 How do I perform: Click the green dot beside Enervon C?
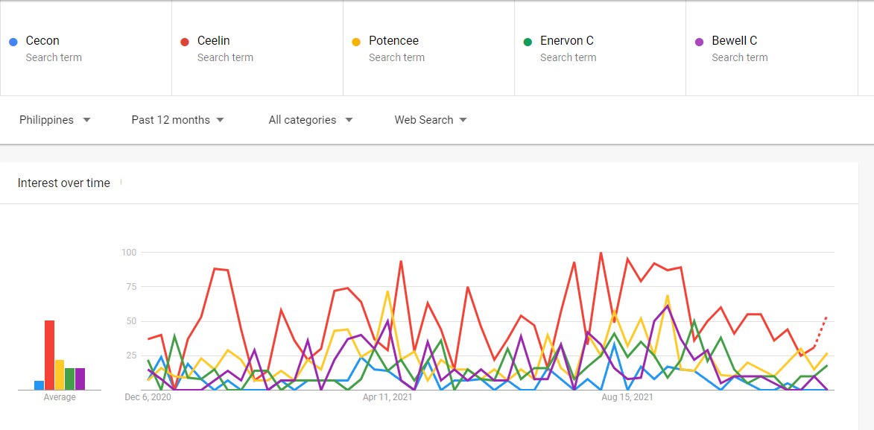[x=527, y=42]
